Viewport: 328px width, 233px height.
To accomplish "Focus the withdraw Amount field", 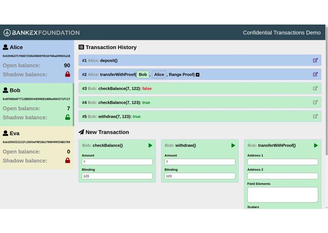I will 200,162.
